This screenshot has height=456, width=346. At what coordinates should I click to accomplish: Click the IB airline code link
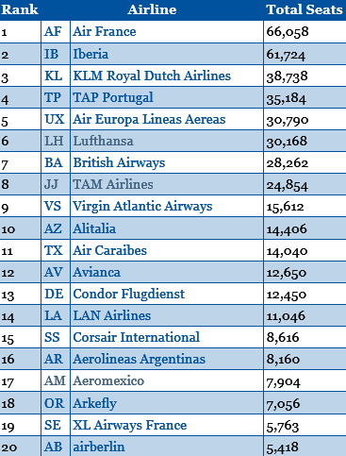51,54
